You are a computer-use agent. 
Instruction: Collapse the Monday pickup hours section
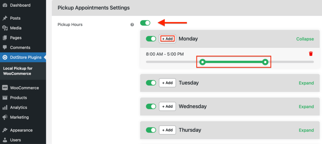305,39
